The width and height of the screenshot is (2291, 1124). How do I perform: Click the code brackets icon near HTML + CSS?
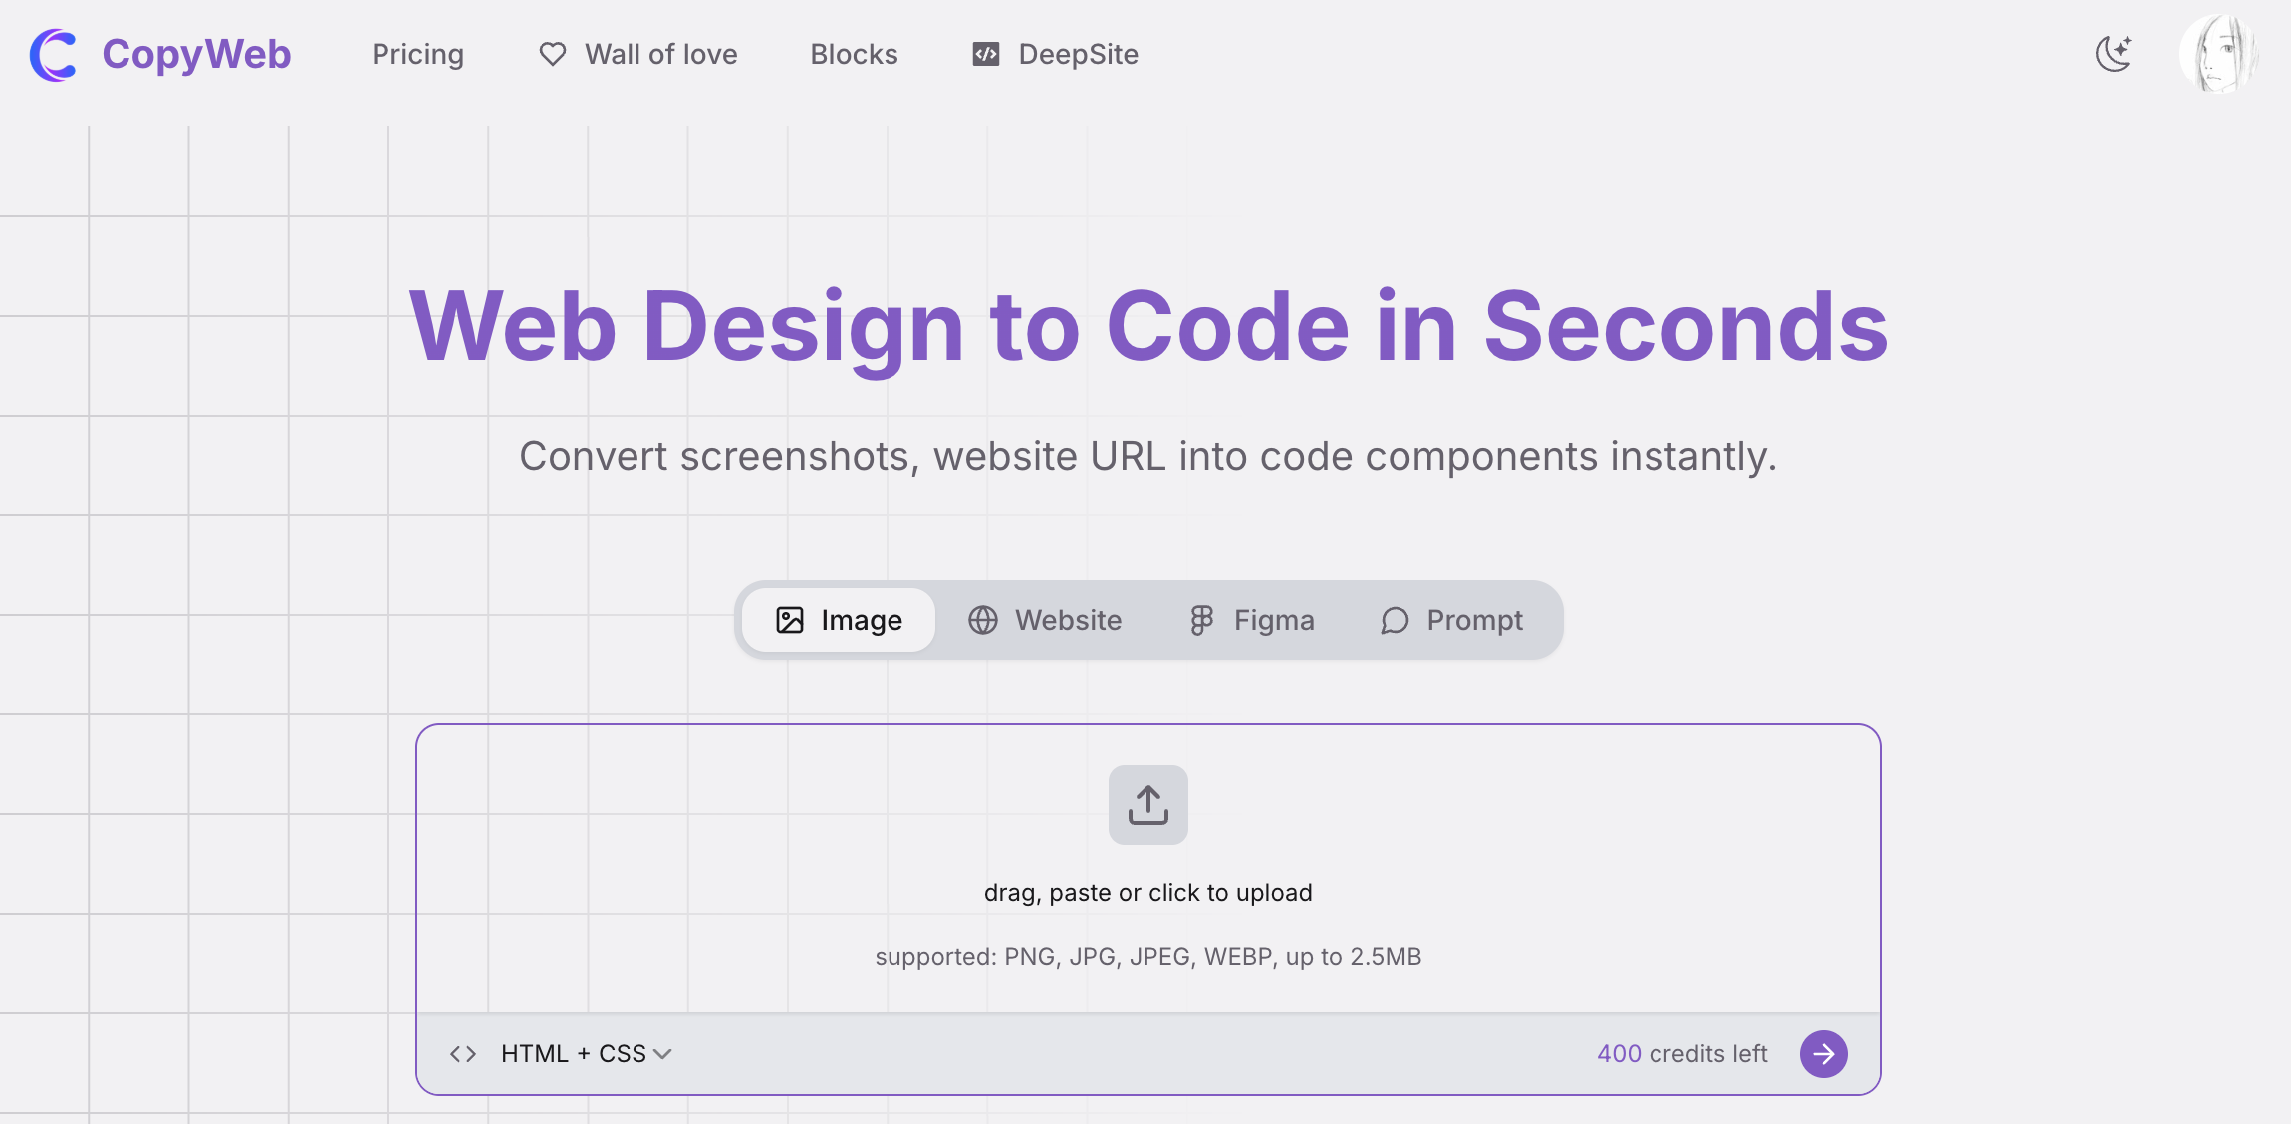click(x=463, y=1054)
